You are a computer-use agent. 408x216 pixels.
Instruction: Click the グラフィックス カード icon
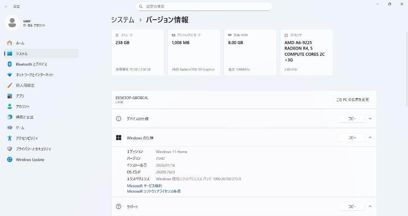(173, 35)
